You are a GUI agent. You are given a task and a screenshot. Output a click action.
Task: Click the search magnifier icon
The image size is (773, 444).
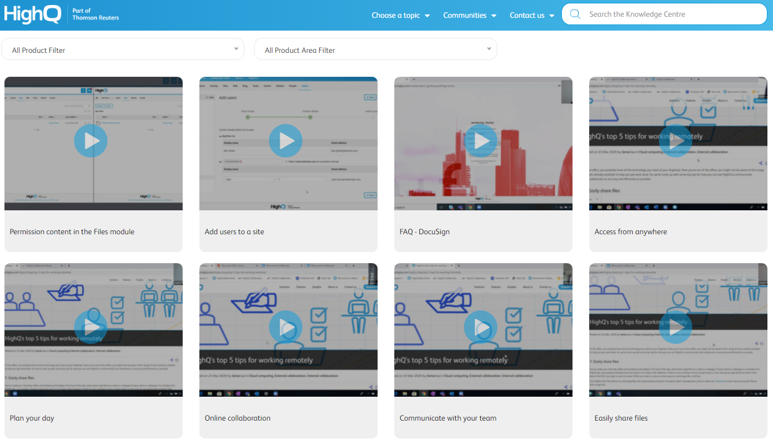pyautogui.click(x=575, y=14)
